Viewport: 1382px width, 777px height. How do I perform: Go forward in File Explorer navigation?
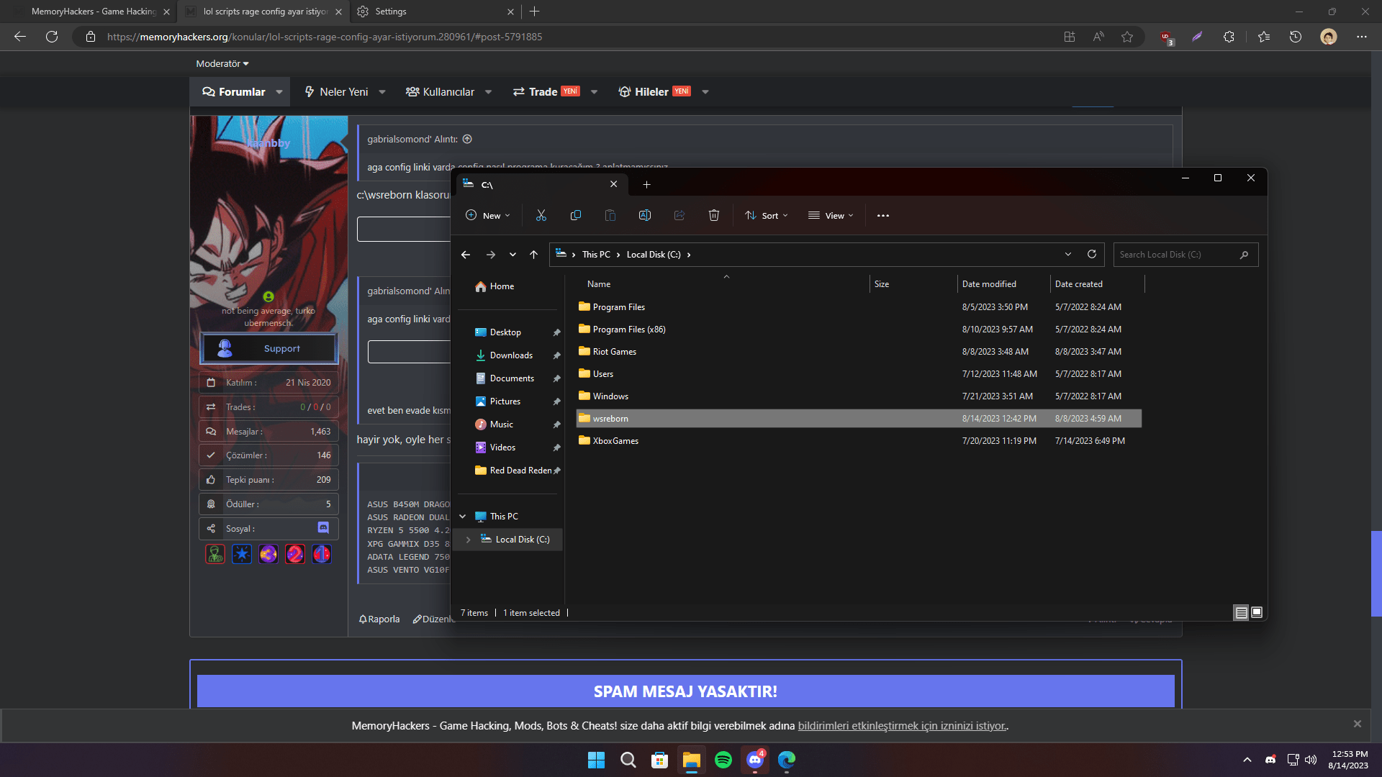(x=491, y=255)
